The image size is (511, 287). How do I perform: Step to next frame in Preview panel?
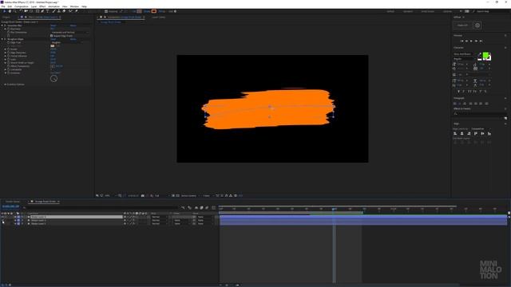476,41
